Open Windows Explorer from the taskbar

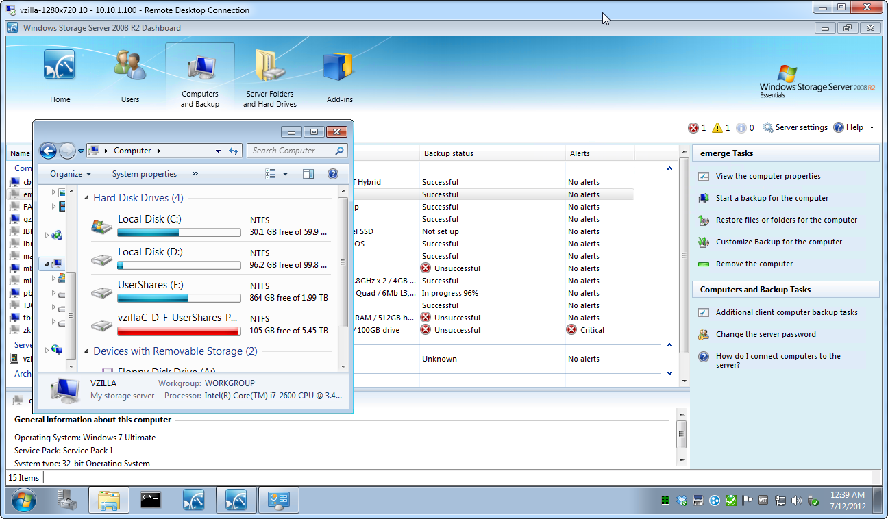[108, 501]
